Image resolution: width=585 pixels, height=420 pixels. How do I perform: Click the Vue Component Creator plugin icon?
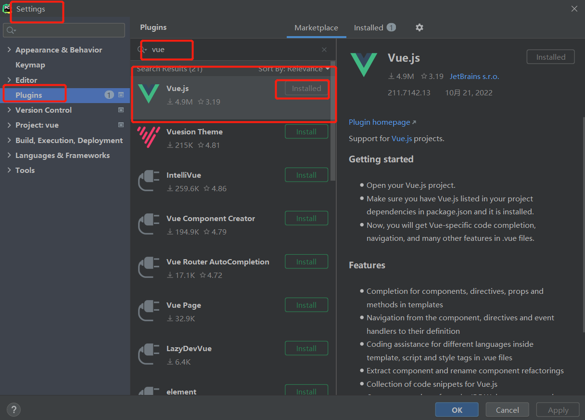point(148,224)
